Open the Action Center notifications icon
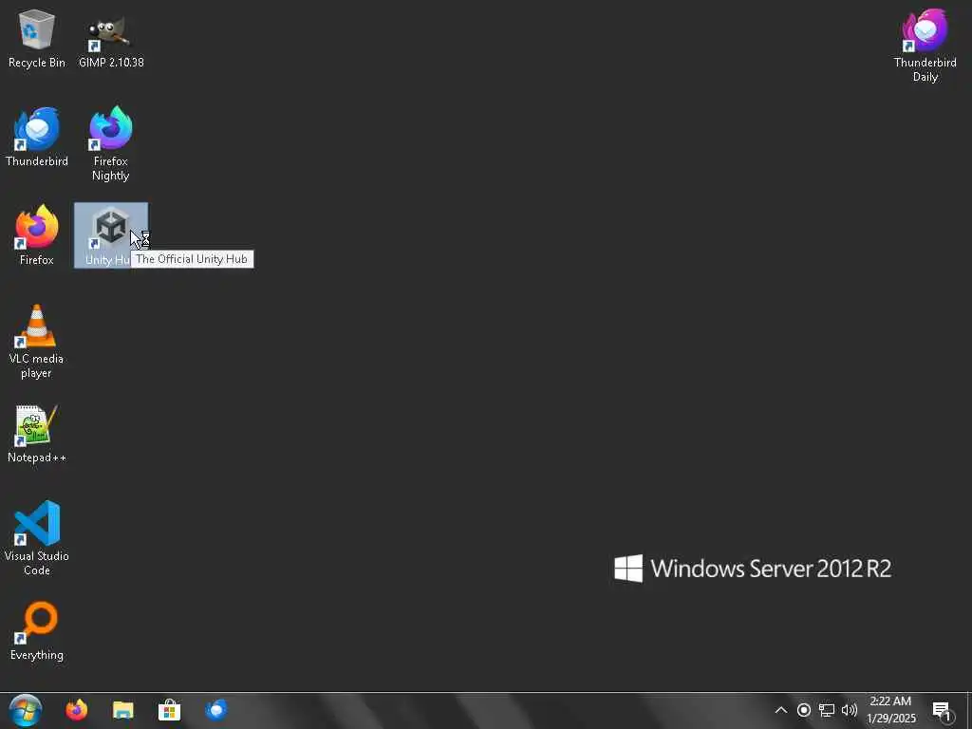972x729 pixels. [943, 711]
